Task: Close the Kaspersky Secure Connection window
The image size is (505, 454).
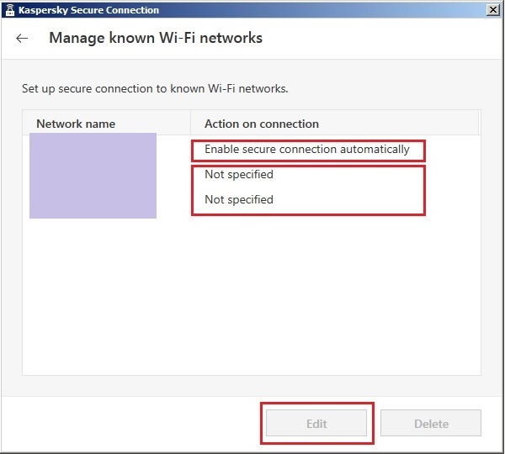Action: pyautogui.click(x=492, y=10)
